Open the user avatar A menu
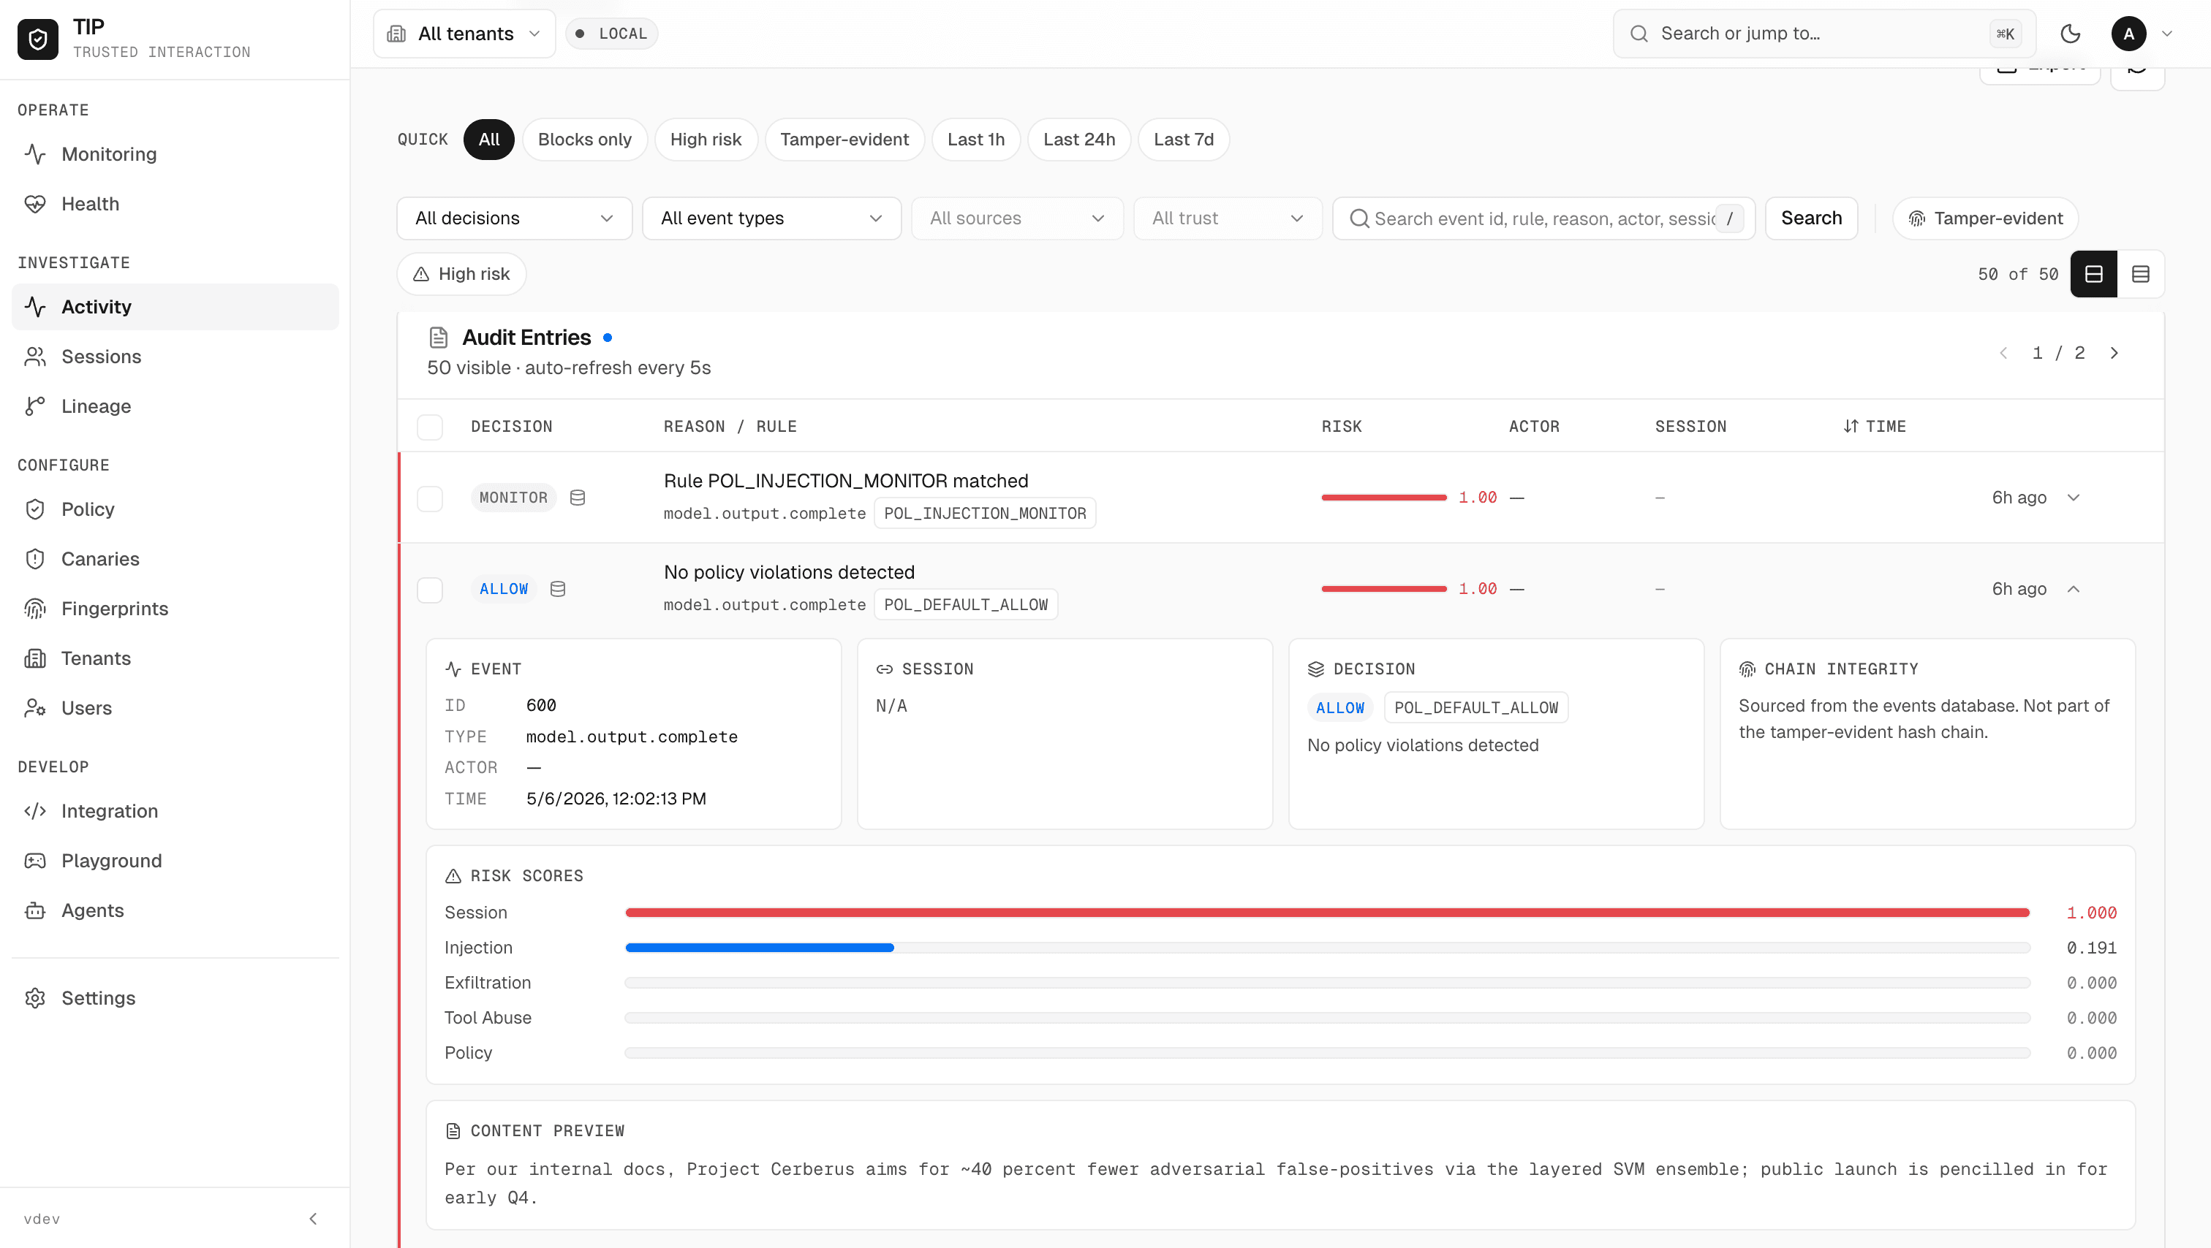The width and height of the screenshot is (2211, 1248). (x=2128, y=34)
